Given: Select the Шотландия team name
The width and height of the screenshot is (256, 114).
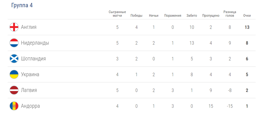Looking at the screenshot, I should (x=33, y=59).
